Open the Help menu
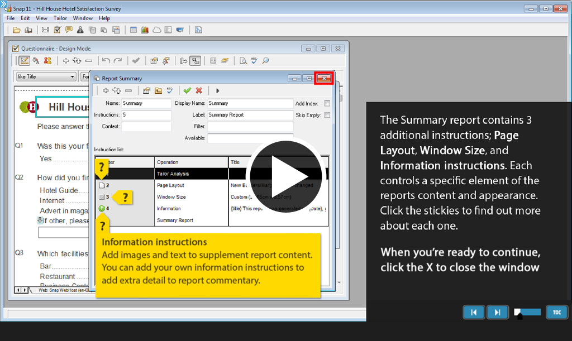Image resolution: width=572 pixels, height=341 pixels. click(104, 18)
